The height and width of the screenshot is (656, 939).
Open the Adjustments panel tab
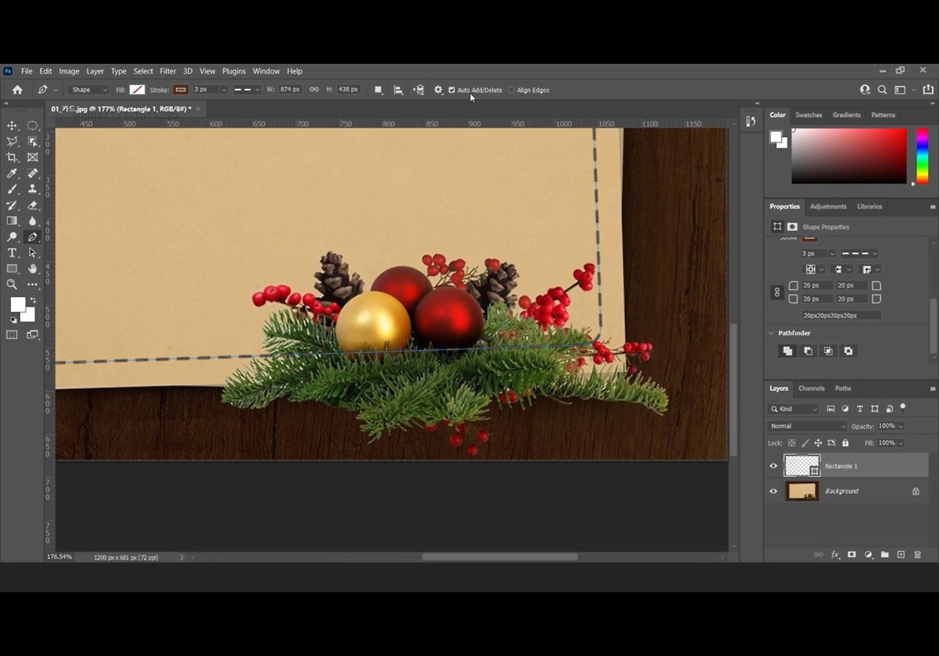pyautogui.click(x=827, y=206)
